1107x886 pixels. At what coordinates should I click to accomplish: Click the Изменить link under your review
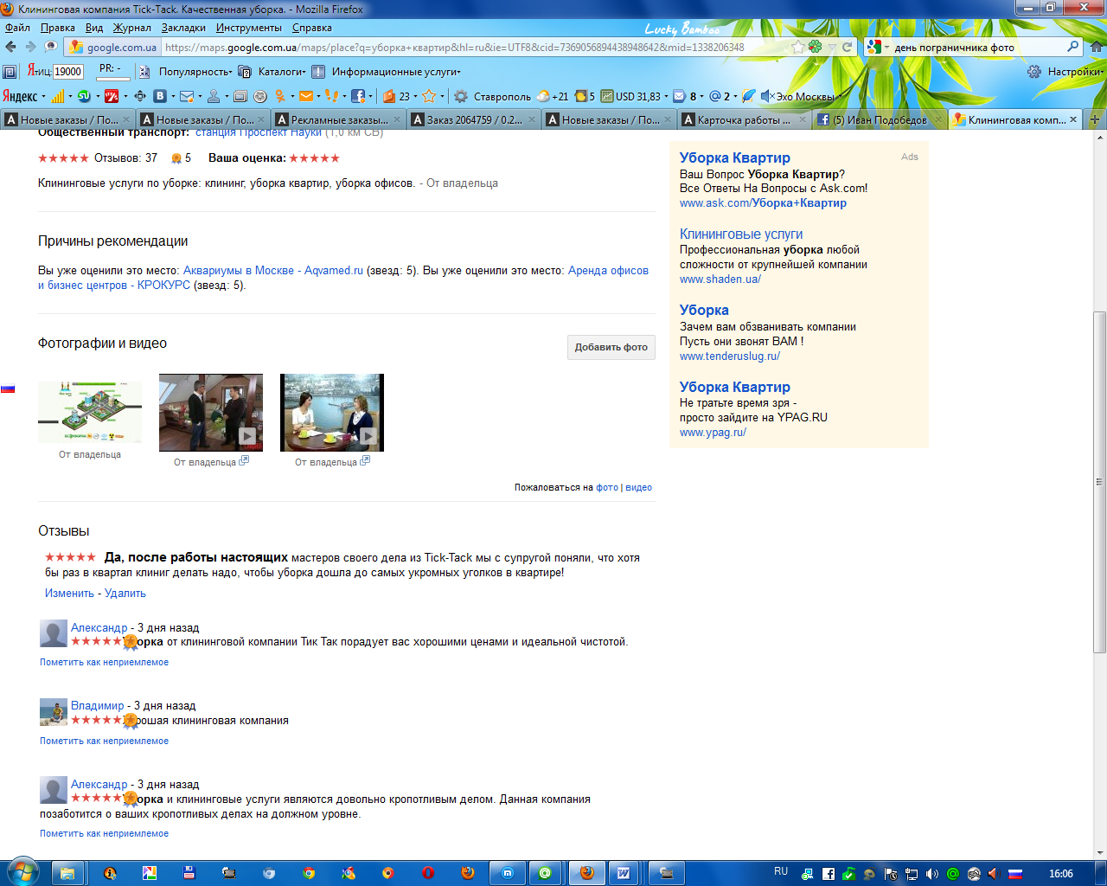pos(69,593)
